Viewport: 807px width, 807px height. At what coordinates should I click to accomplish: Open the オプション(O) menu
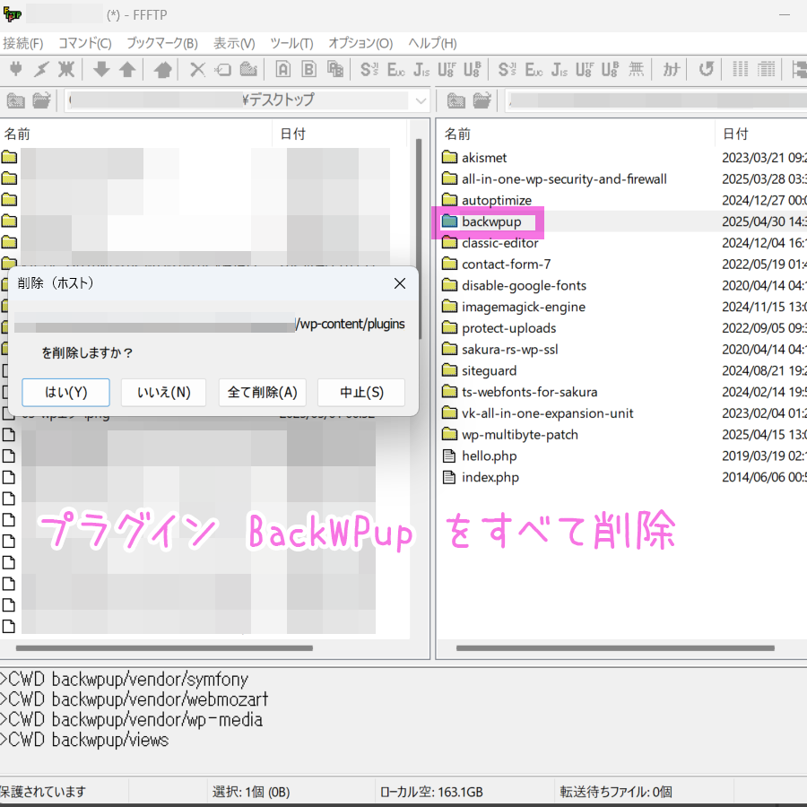[x=360, y=43]
